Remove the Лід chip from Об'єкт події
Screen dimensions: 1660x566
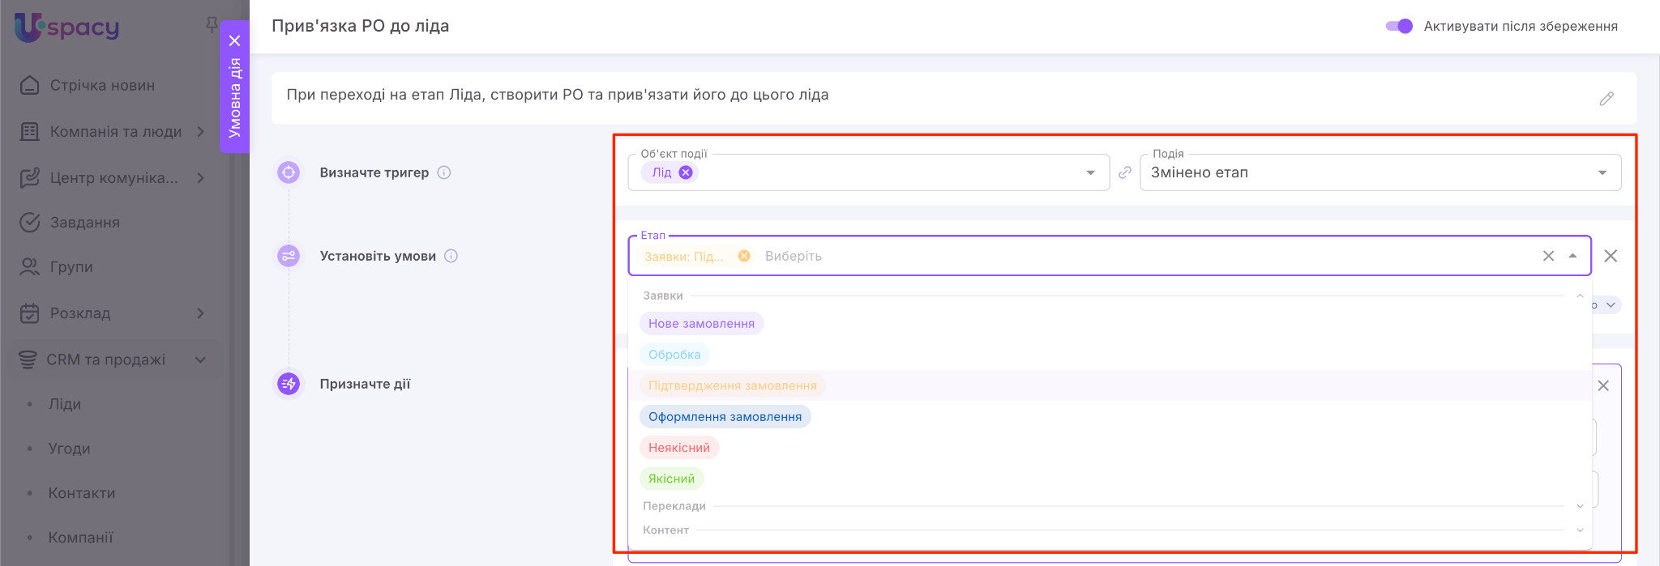click(x=686, y=172)
